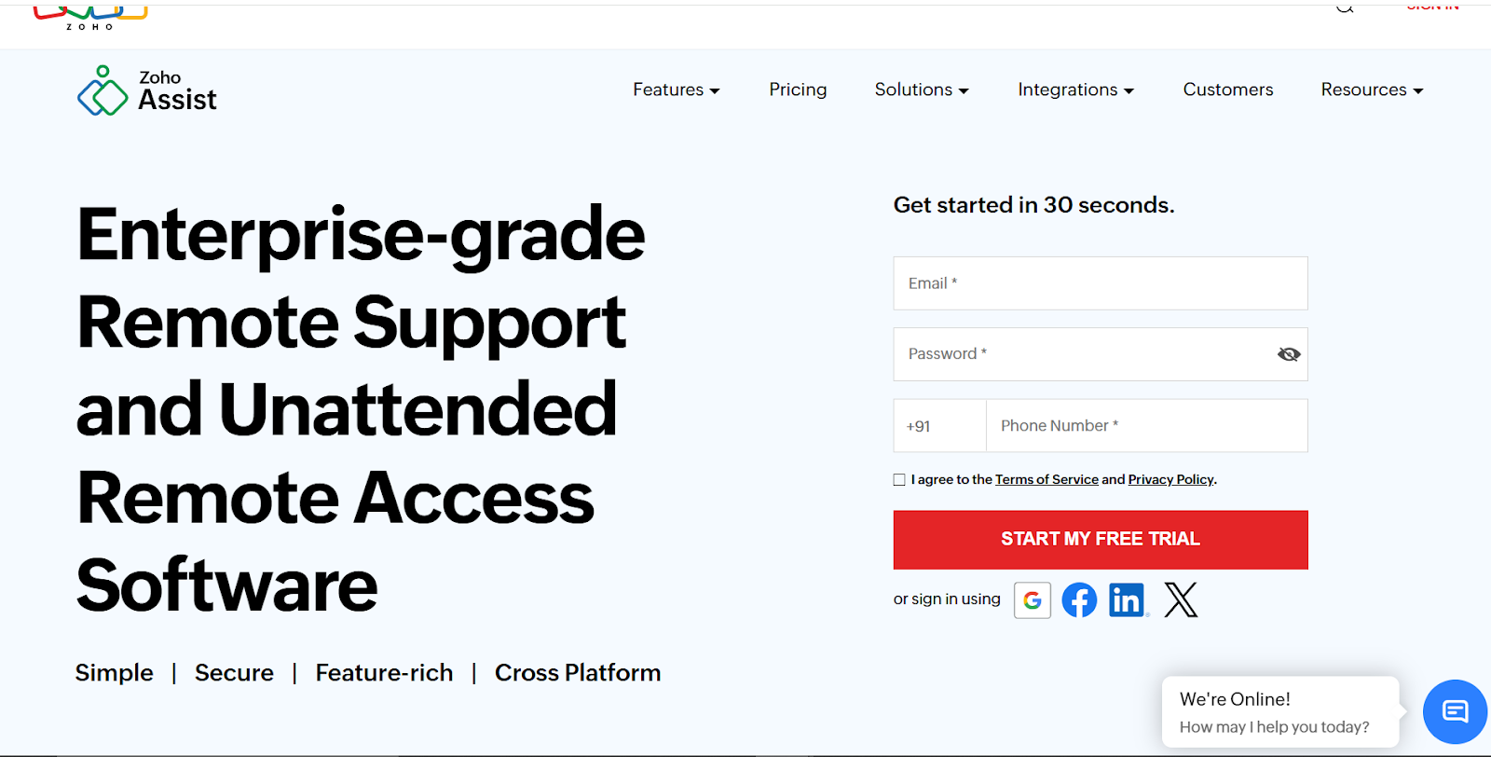The image size is (1491, 757).
Task: Toggle password visibility eye icon
Action: pyautogui.click(x=1289, y=354)
